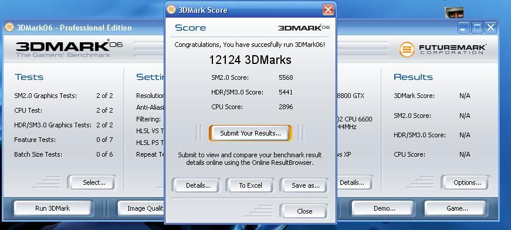Click the Futuremark Corporation logo
Screen dimensions: 511x230
click(x=442, y=49)
